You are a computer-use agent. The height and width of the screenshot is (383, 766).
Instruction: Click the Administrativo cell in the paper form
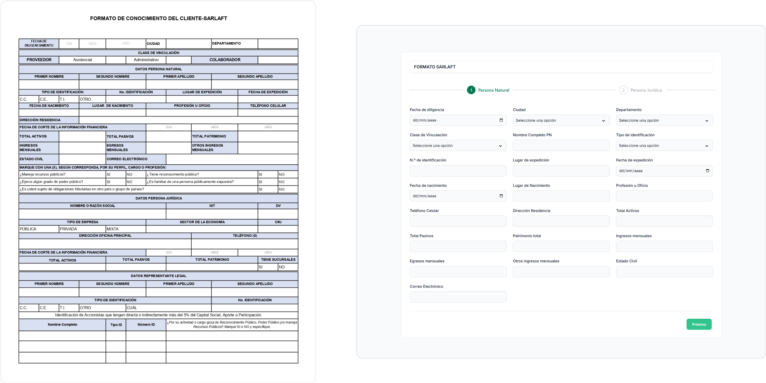coord(146,60)
